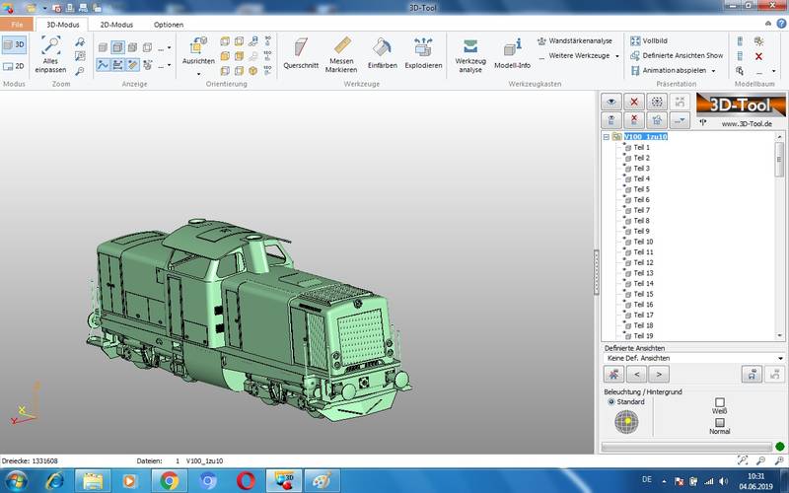Viewport: 789px width, 493px height.
Task: Open the Optionen tab
Action: tap(169, 24)
